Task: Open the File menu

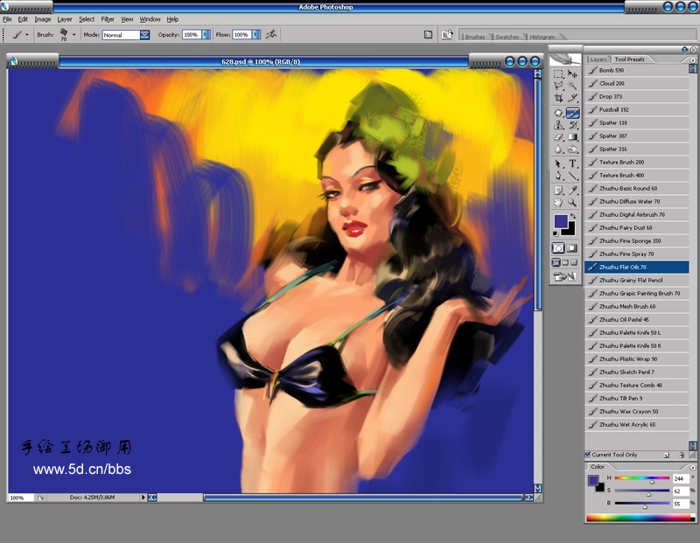Action: click(7, 19)
